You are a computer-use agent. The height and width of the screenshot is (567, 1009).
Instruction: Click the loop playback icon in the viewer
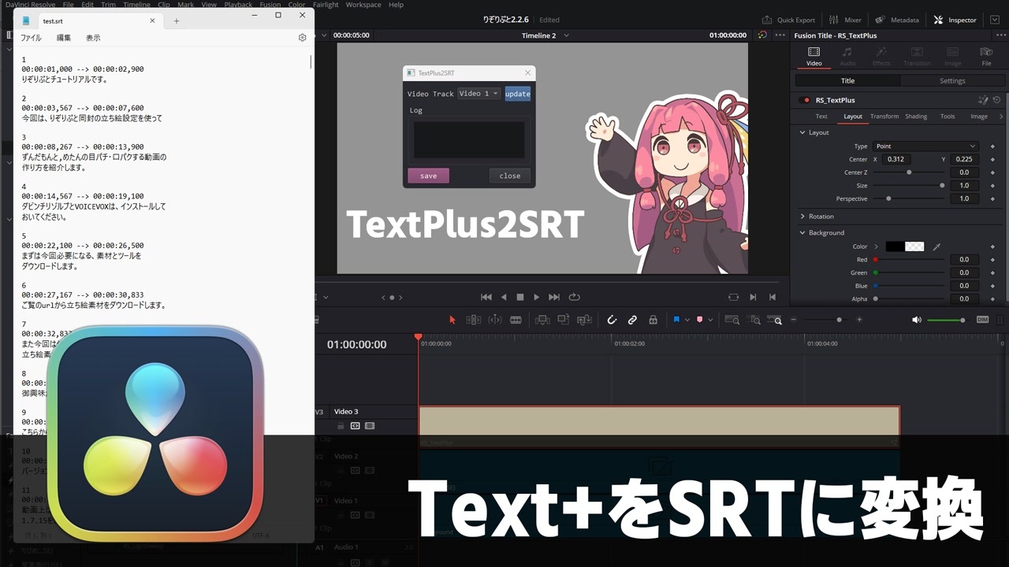[574, 297]
